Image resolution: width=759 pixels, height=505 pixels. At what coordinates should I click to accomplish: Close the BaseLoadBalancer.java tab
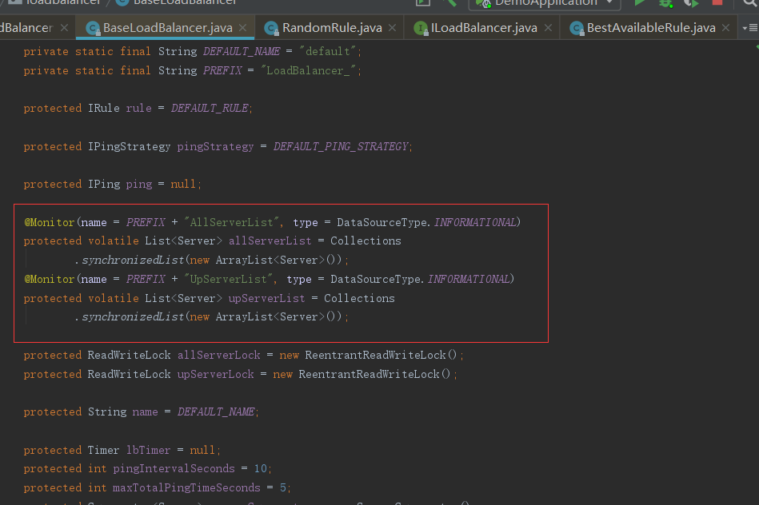243,28
